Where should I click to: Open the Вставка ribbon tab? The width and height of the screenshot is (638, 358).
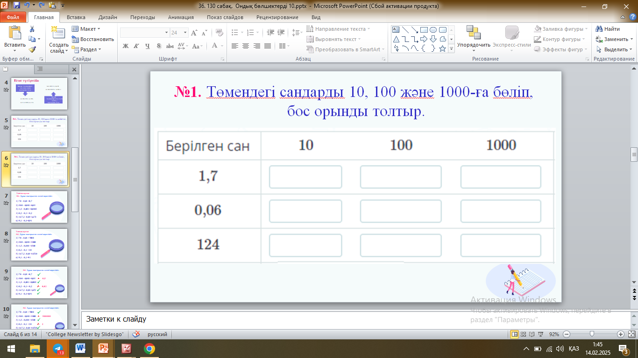tap(76, 17)
